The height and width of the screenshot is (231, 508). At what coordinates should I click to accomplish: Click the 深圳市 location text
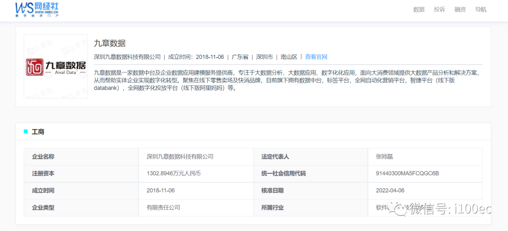click(264, 57)
